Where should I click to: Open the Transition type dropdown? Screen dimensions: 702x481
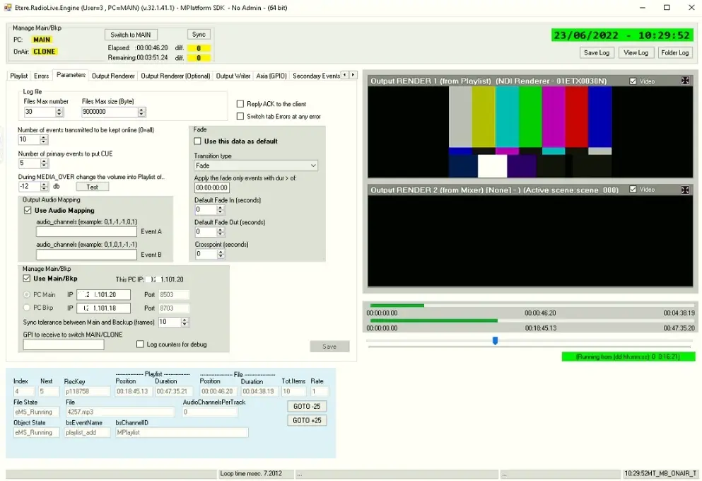(312, 166)
